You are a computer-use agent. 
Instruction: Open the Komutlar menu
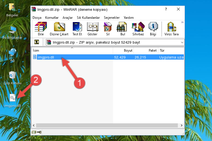pos(52,18)
